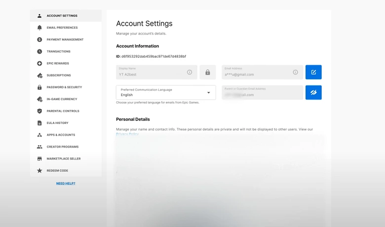The width and height of the screenshot is (385, 227).
Task: Click the Redeem Code star icon
Action: [x=39, y=171]
